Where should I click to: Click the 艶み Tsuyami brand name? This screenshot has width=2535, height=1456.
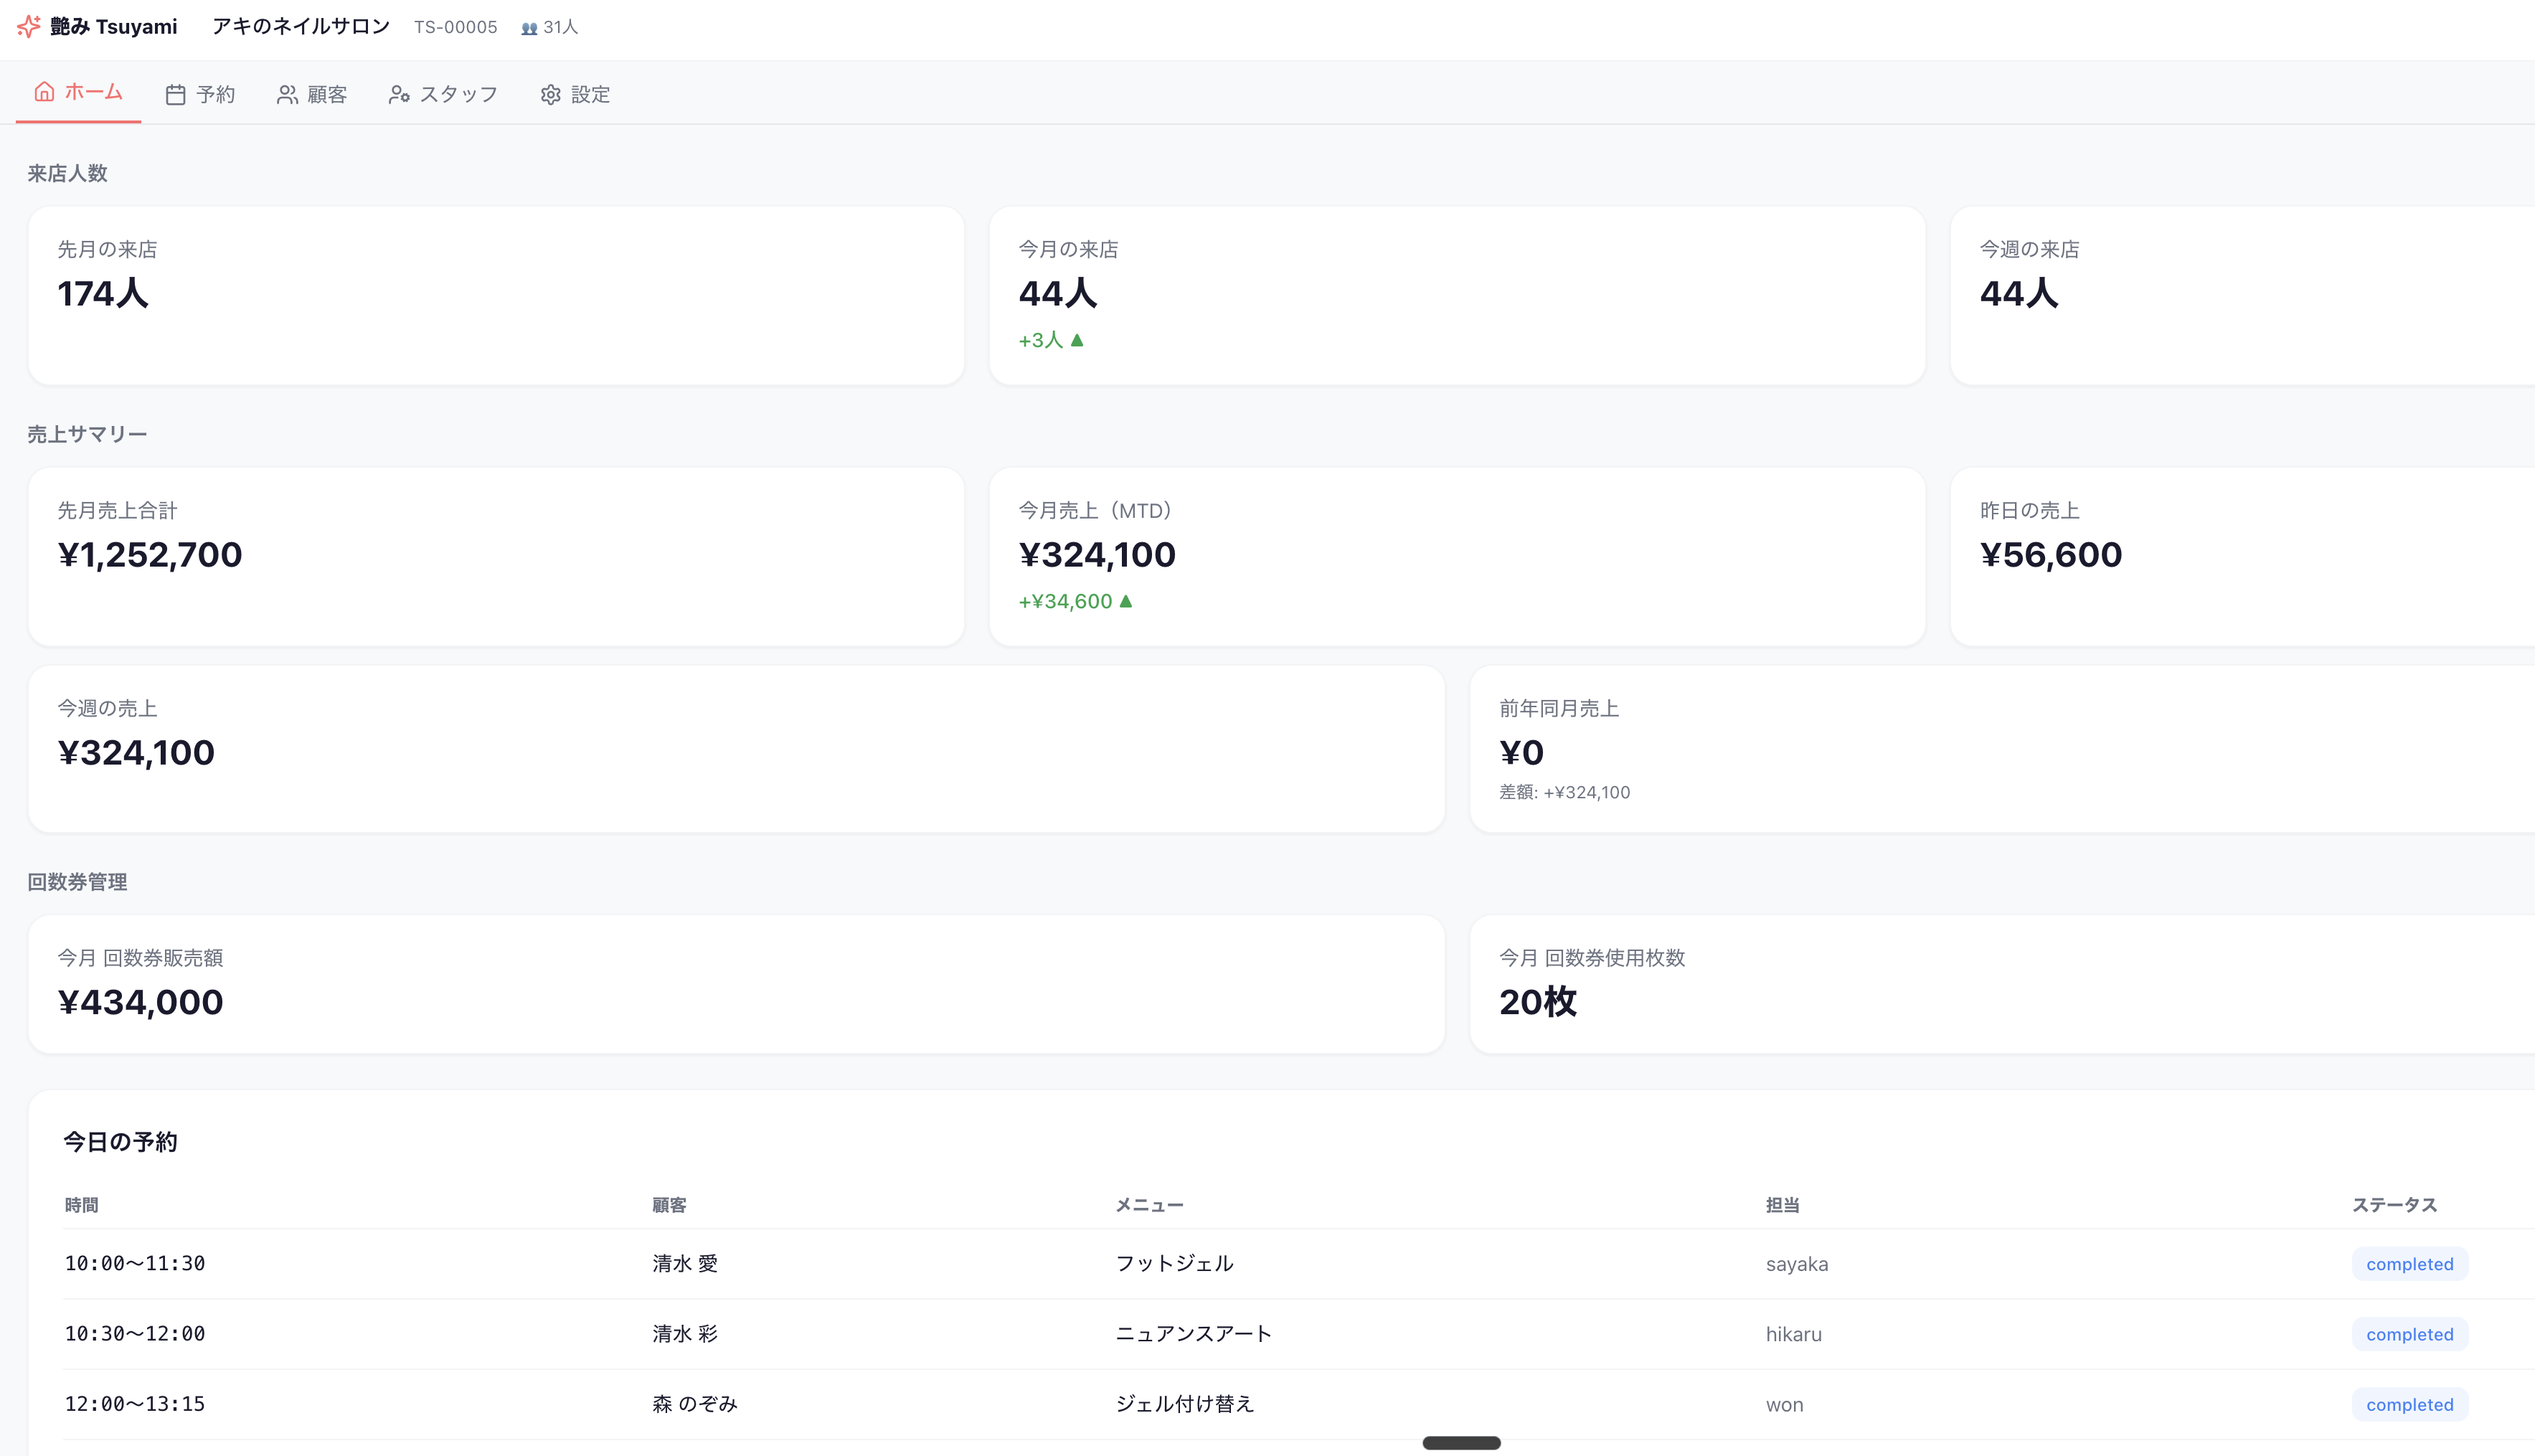pos(114,27)
